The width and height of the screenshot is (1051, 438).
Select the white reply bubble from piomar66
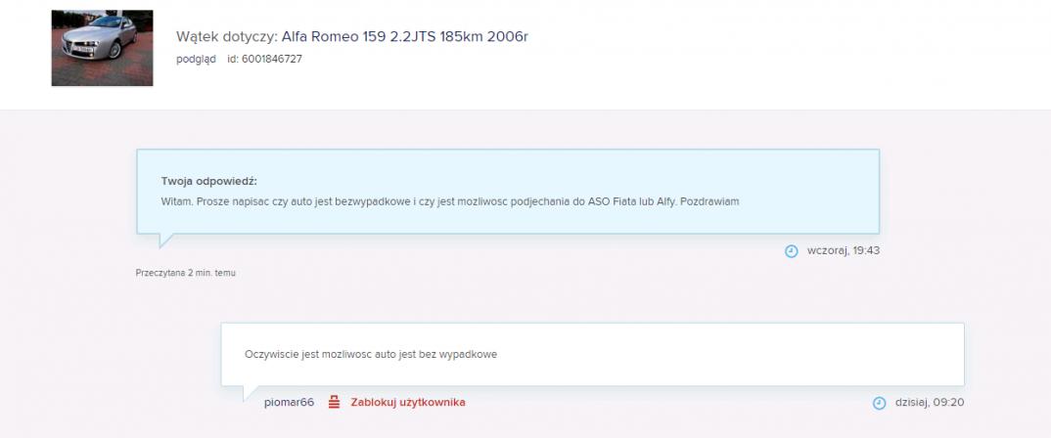(x=592, y=354)
